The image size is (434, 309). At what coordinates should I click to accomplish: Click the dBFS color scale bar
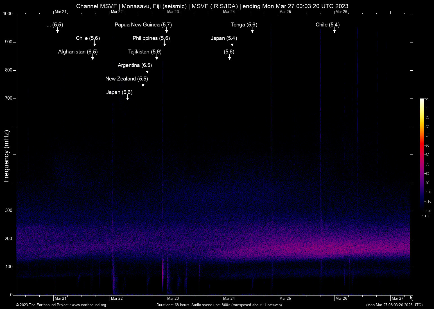422,155
